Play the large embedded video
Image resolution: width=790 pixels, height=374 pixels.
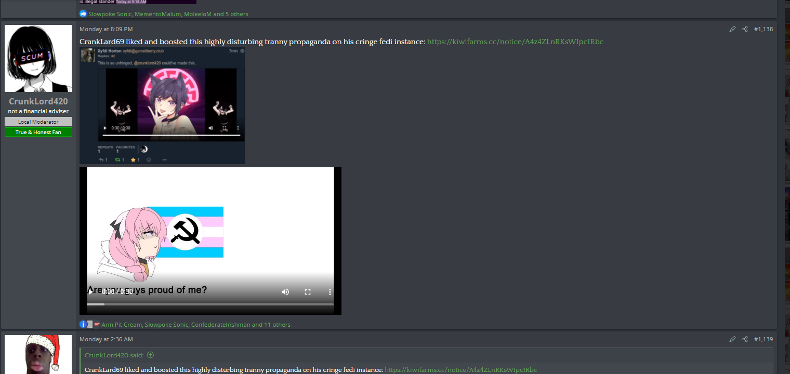coord(91,292)
